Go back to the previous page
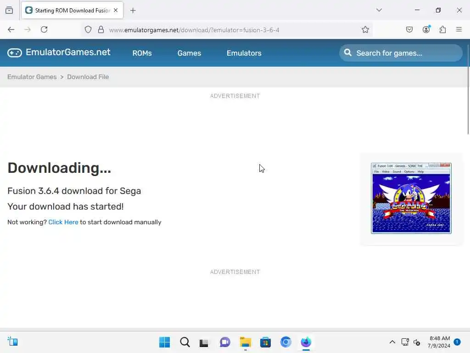 coord(11,29)
